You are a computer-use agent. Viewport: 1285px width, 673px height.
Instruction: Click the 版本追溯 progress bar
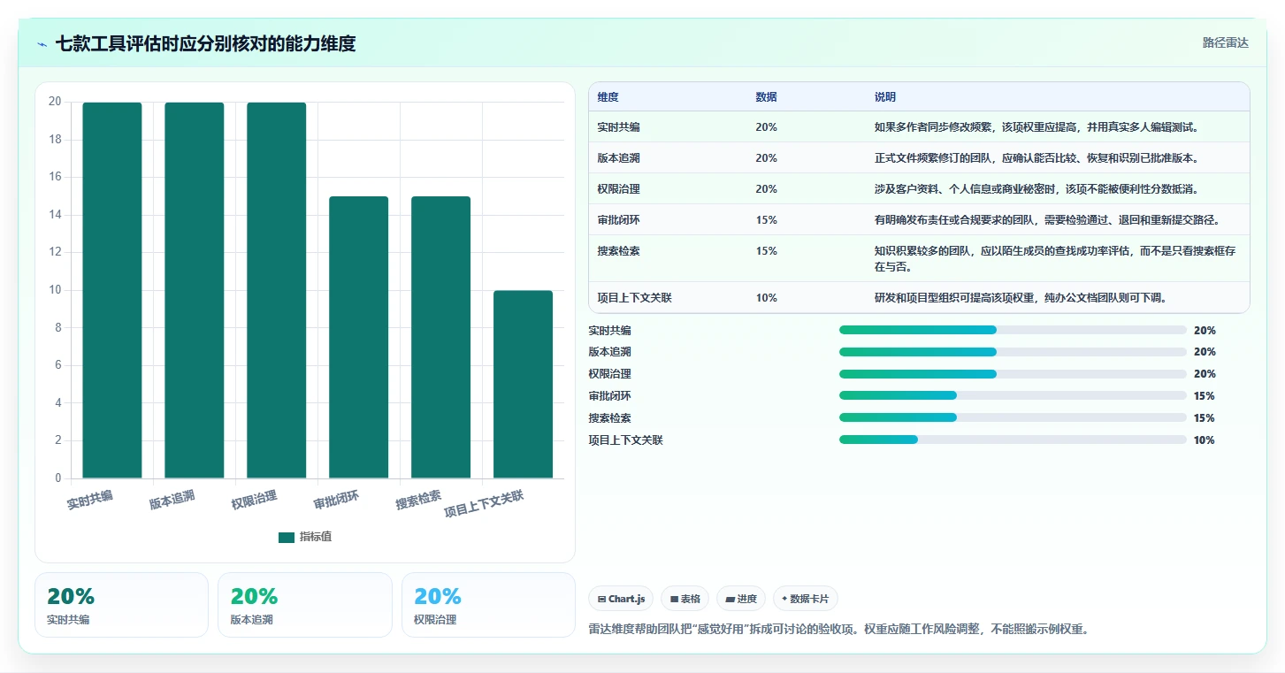[x=1013, y=352]
